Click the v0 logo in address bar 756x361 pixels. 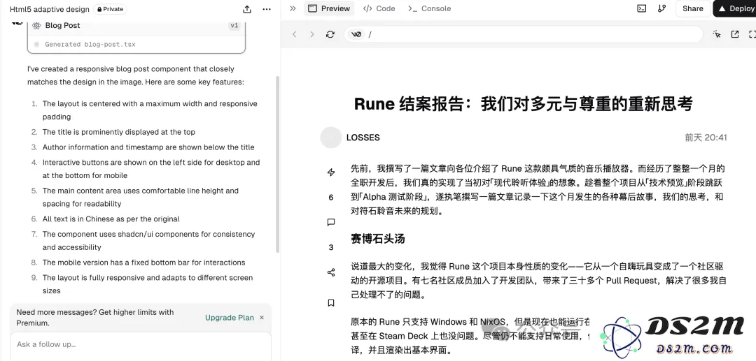(x=356, y=34)
